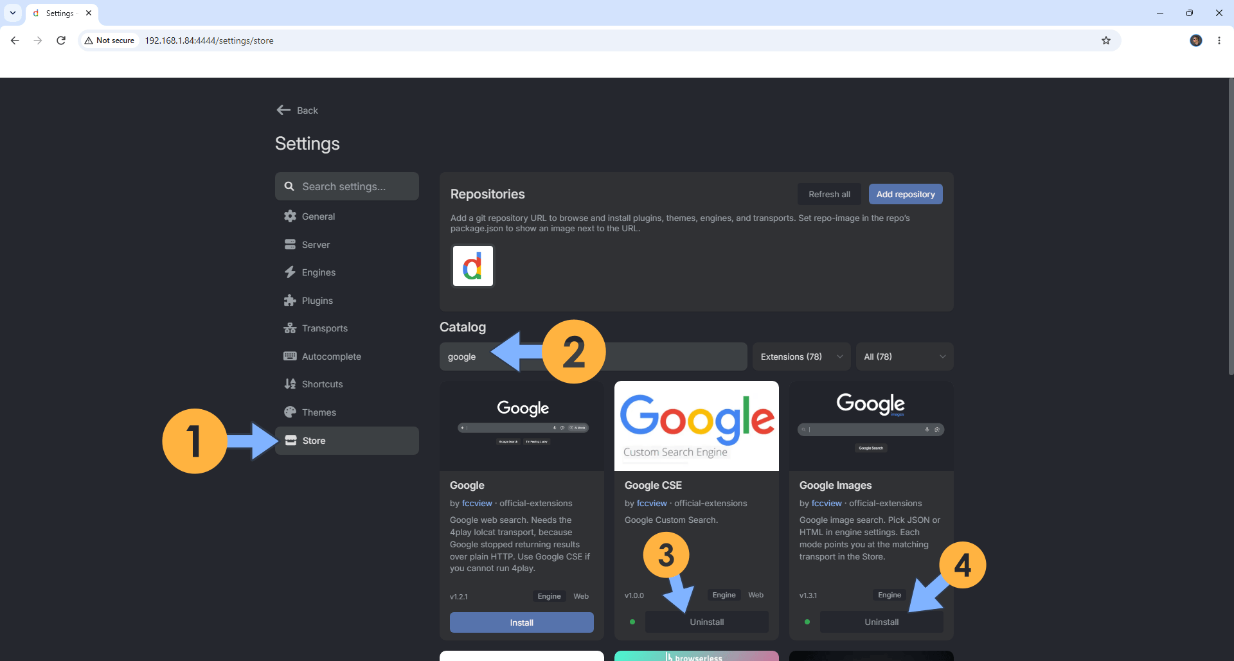
Task: Click the Catalog search field containing google
Action: tap(593, 357)
